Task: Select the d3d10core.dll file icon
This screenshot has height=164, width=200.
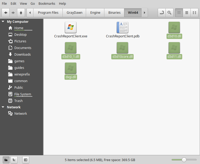Action: point(122,48)
